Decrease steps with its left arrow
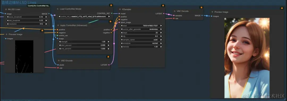Viewport: 287px width, 101px height. point(122,33)
